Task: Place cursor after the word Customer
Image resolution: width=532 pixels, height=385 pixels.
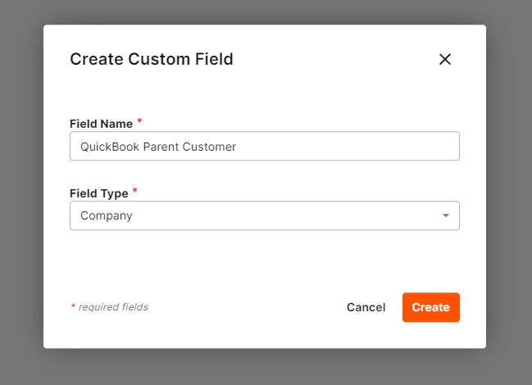Action: tap(237, 147)
